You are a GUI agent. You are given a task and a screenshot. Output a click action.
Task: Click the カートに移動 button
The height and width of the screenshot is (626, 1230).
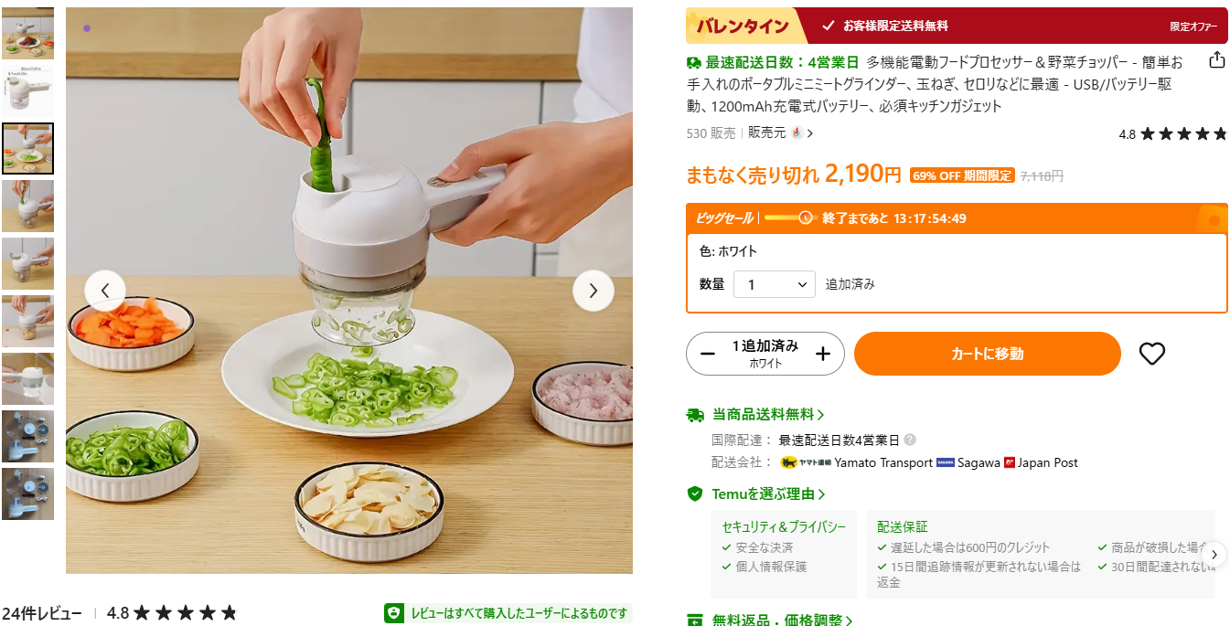click(x=988, y=354)
